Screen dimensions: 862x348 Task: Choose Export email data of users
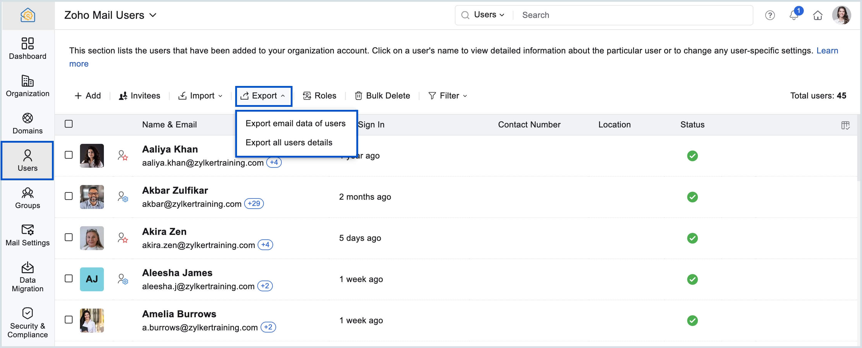pyautogui.click(x=295, y=123)
